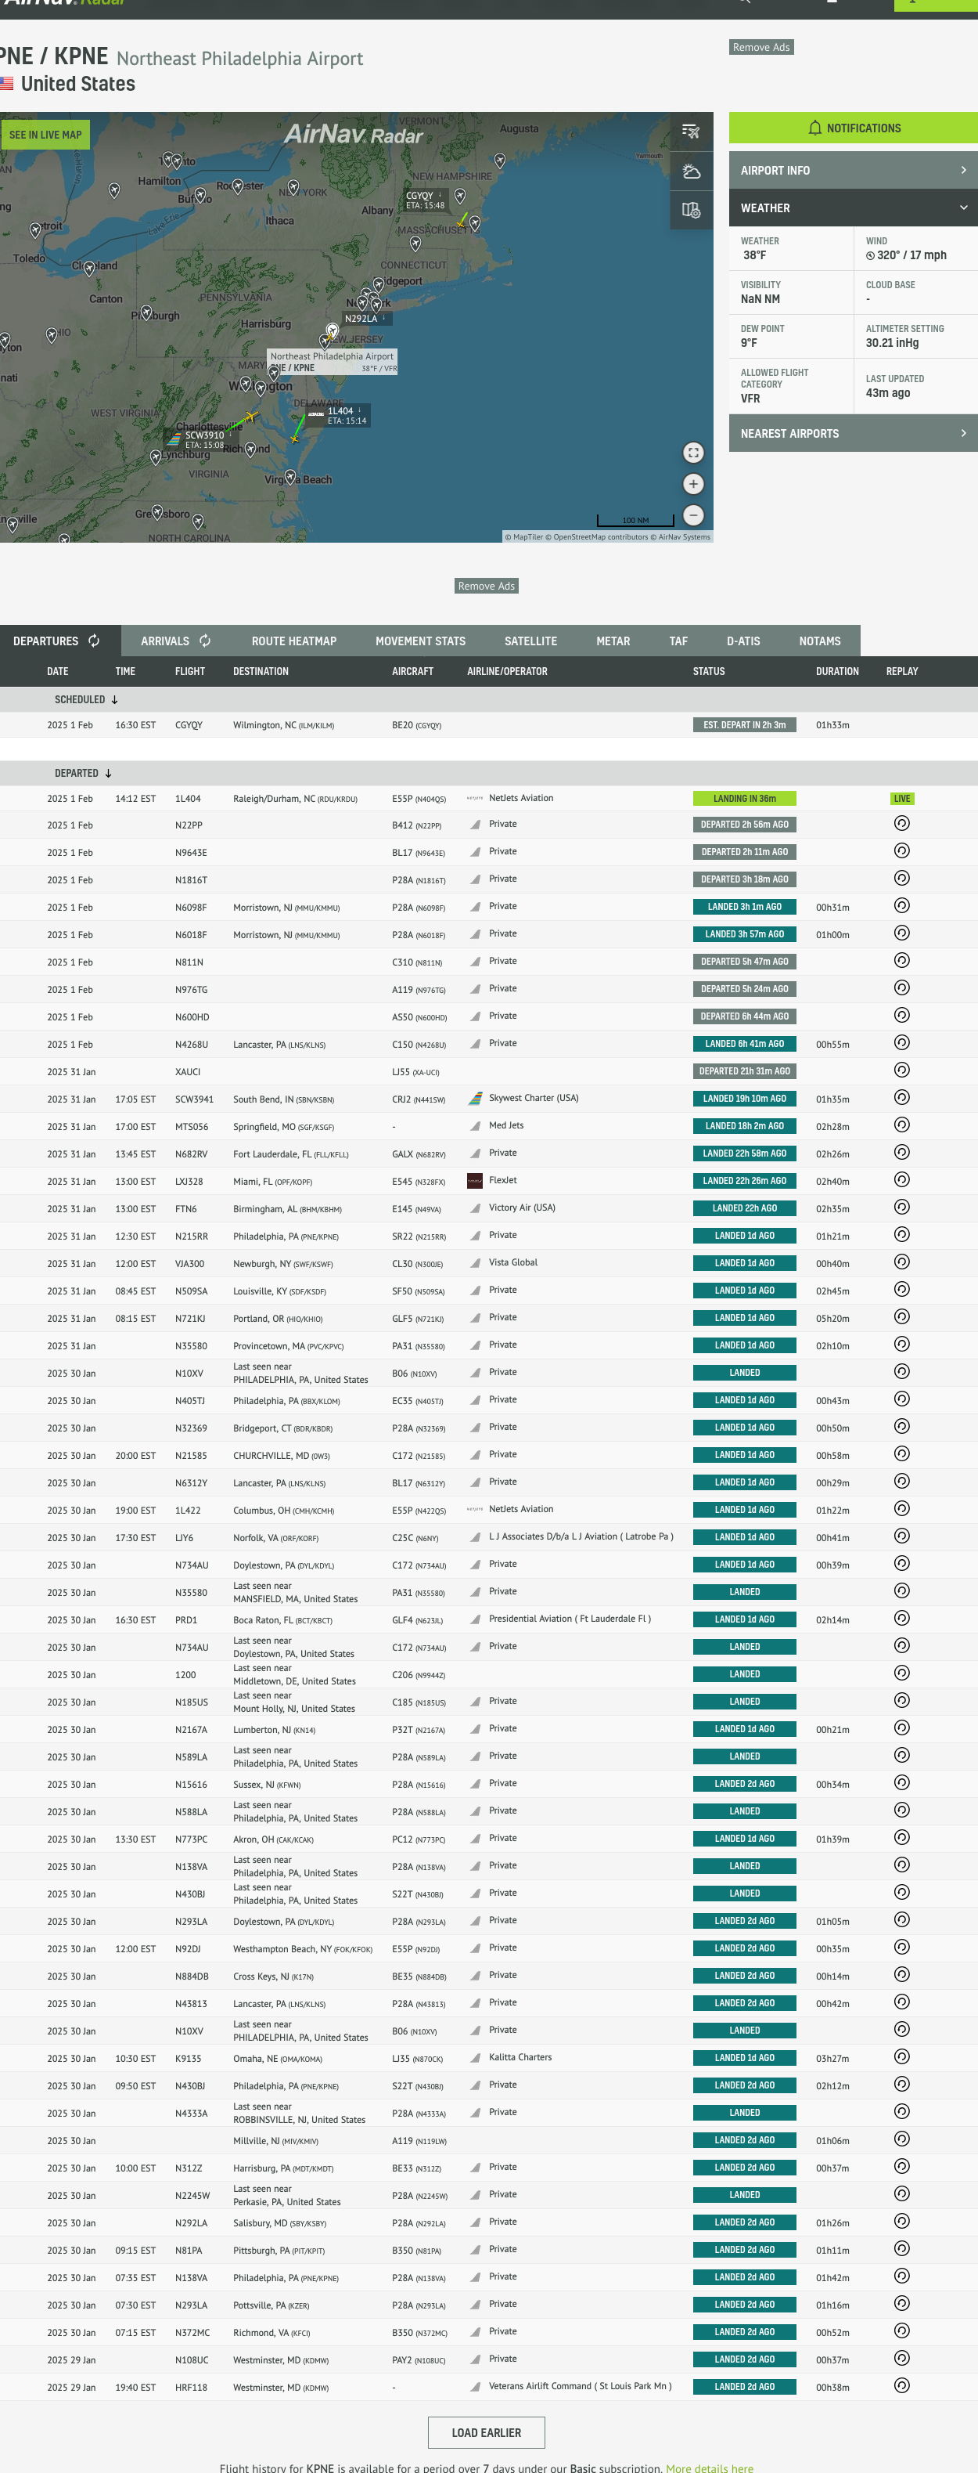Replay flight MTS056 to Springfield
This screenshot has height=2473, width=978.
901,1125
